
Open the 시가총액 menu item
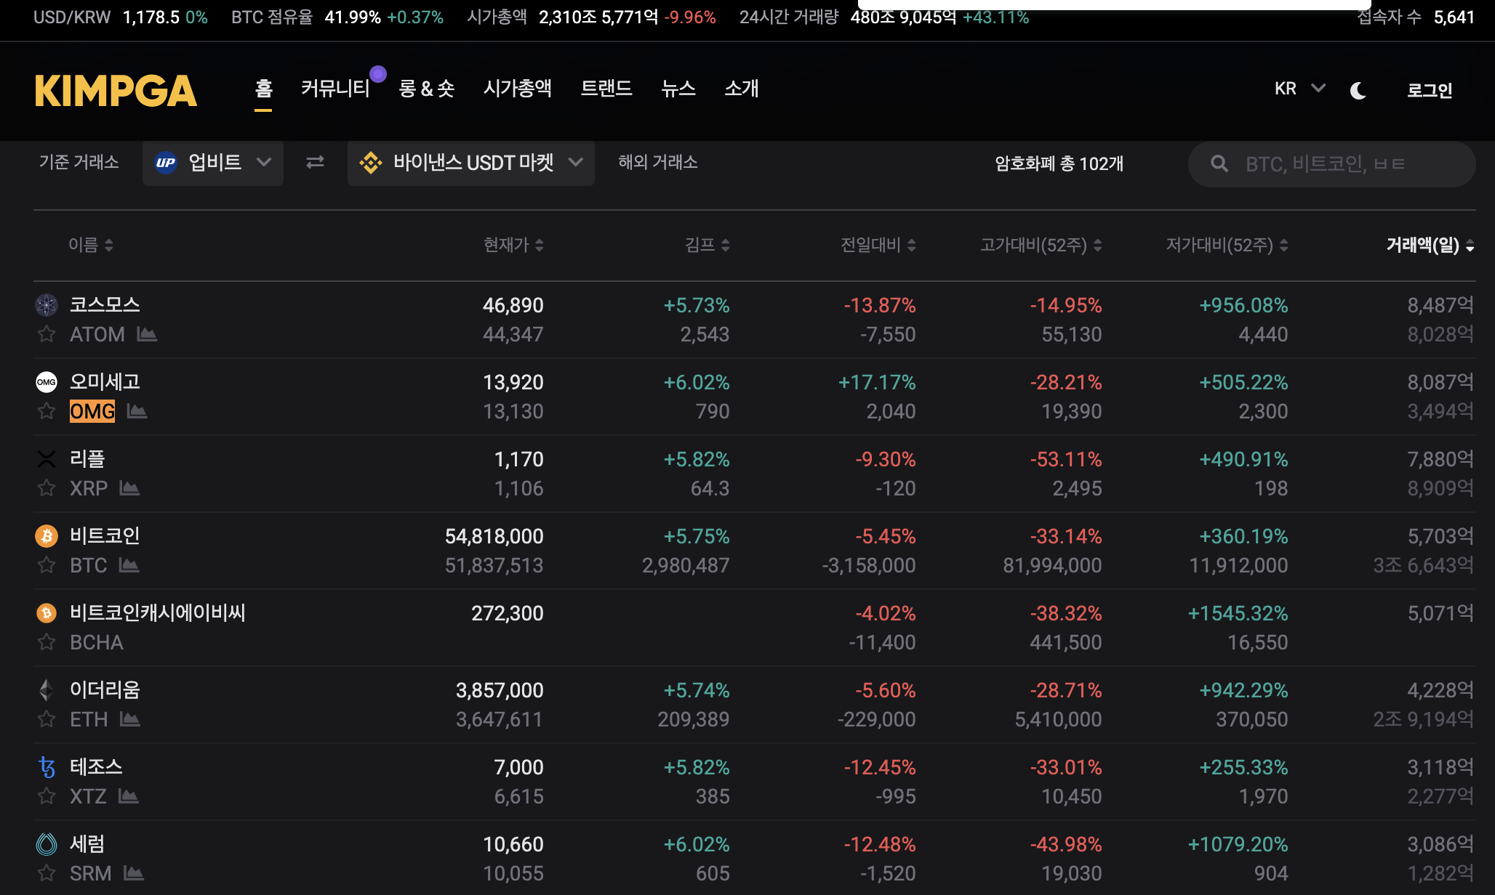[x=517, y=89]
